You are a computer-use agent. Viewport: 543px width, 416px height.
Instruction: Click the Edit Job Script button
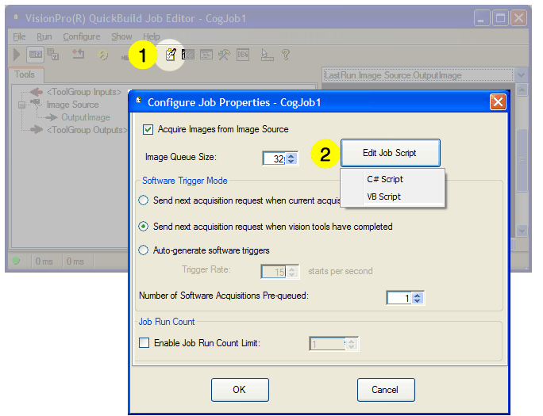point(391,153)
